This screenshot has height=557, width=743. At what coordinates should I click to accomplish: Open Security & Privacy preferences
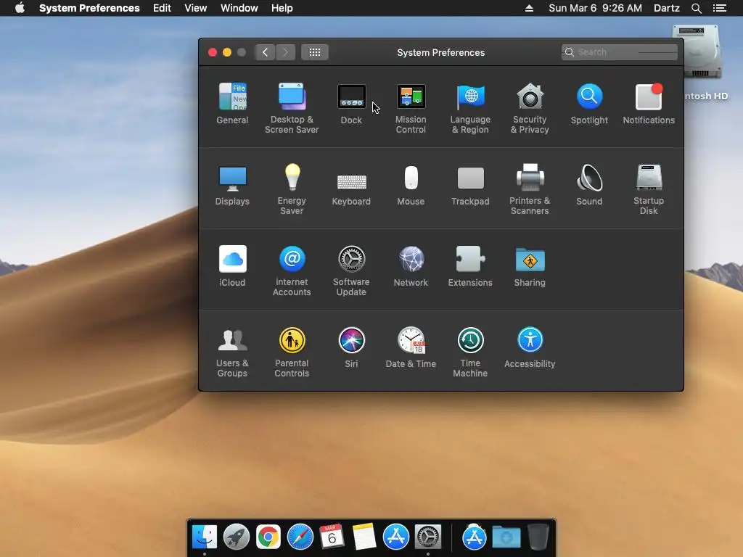tap(530, 109)
